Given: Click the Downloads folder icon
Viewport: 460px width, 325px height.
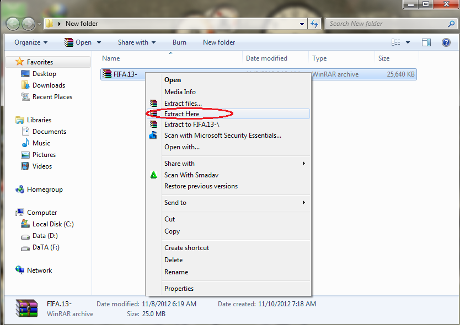Looking at the screenshot, I should point(25,85).
